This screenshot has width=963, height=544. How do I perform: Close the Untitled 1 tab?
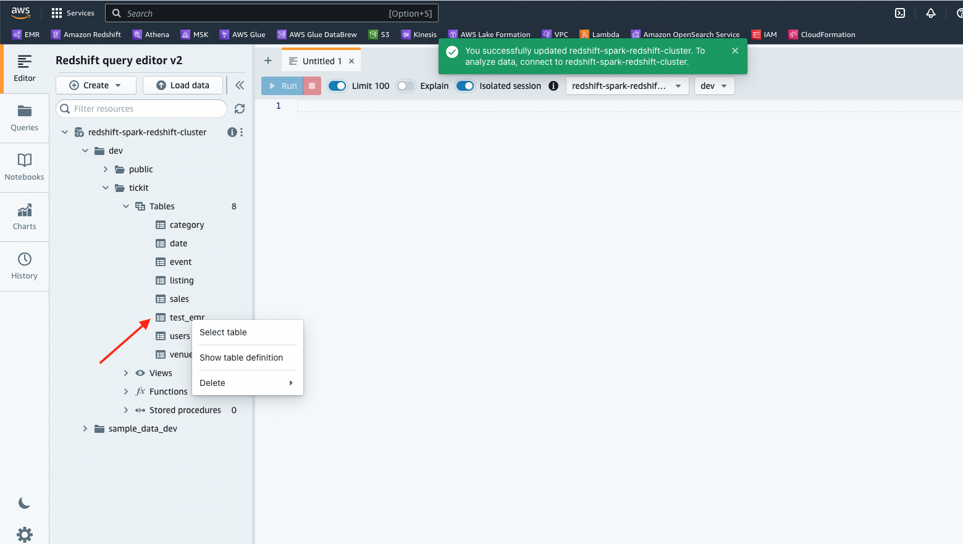pyautogui.click(x=351, y=61)
